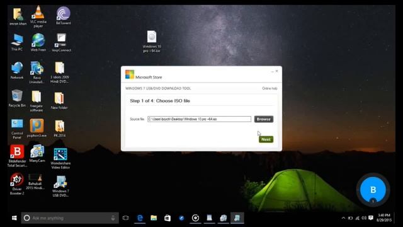The image size is (403, 227).
Task: Select the Bitdefender Total Security icon
Action: 17,156
